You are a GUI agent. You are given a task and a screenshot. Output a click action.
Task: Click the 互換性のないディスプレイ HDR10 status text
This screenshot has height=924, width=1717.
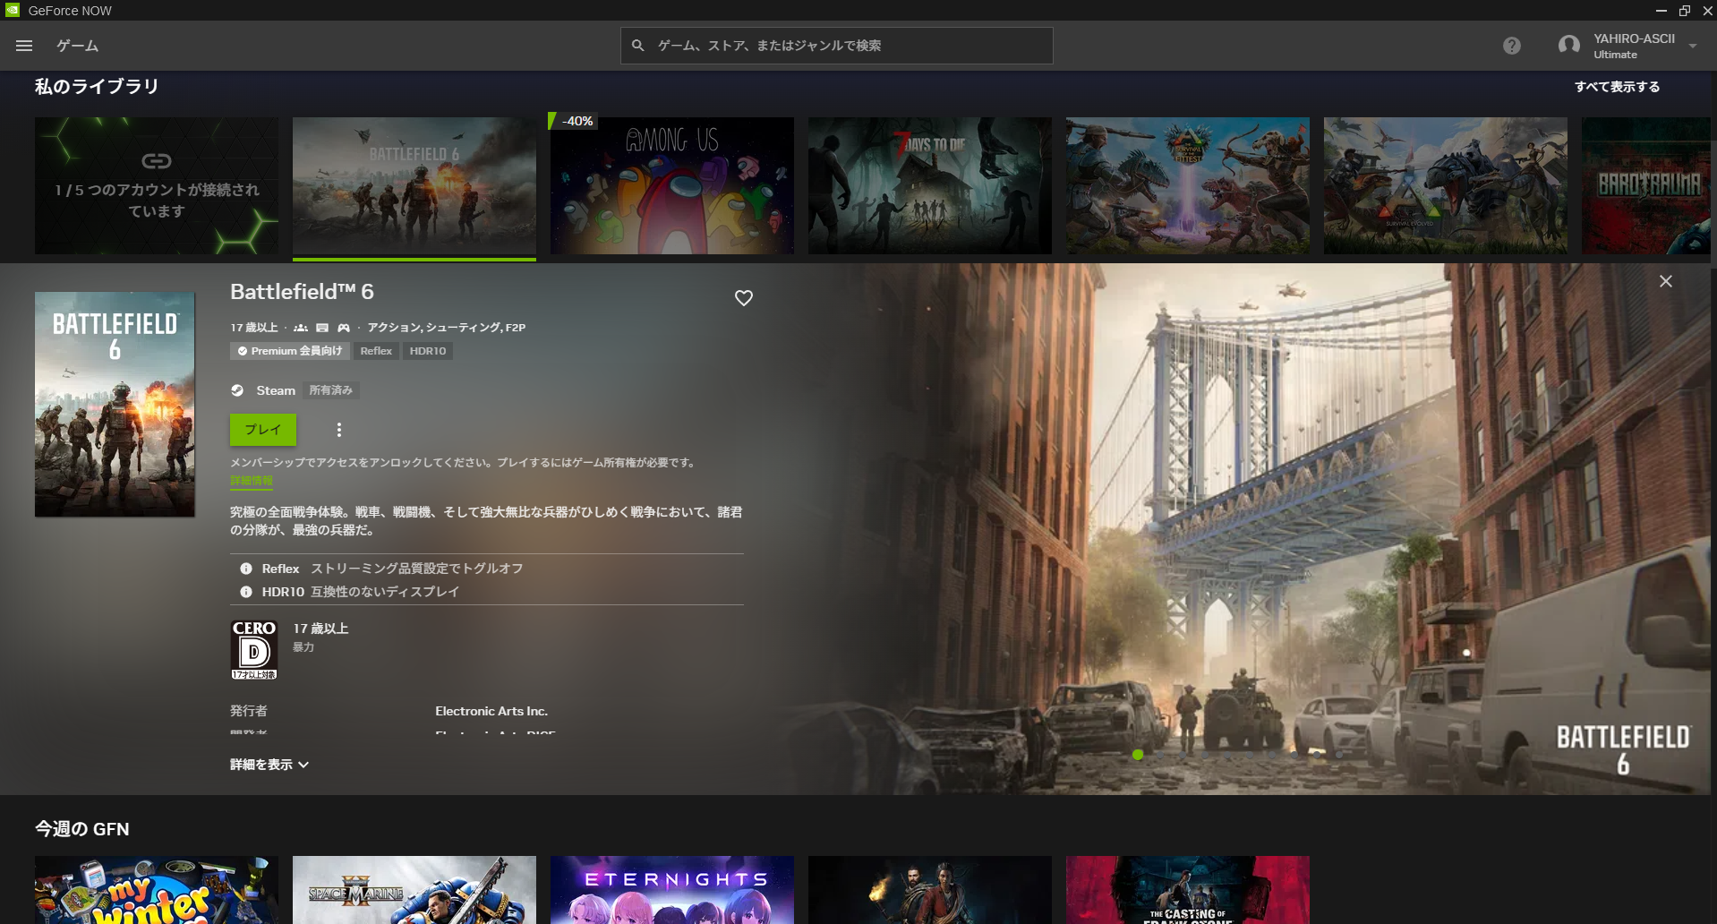click(x=385, y=592)
